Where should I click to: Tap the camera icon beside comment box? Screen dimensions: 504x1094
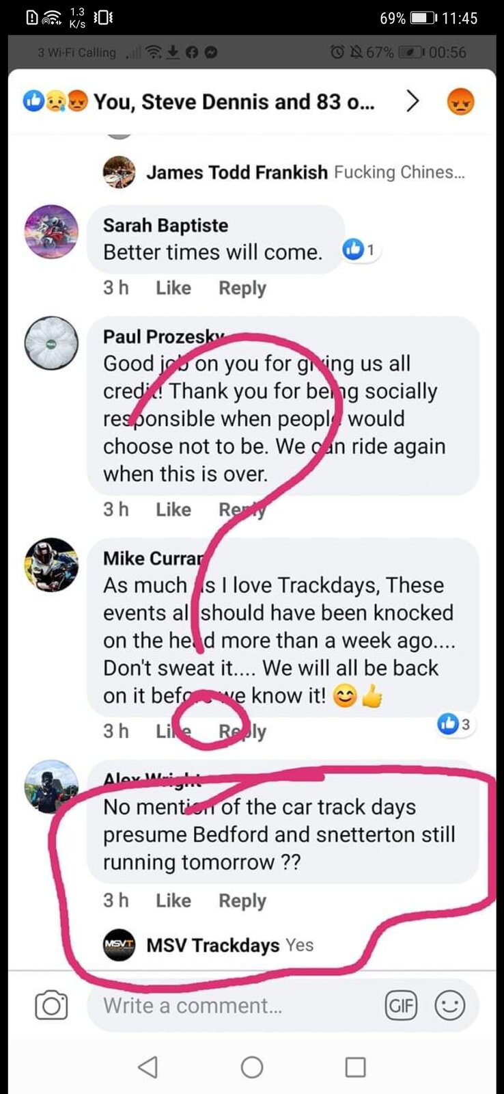(x=51, y=1006)
